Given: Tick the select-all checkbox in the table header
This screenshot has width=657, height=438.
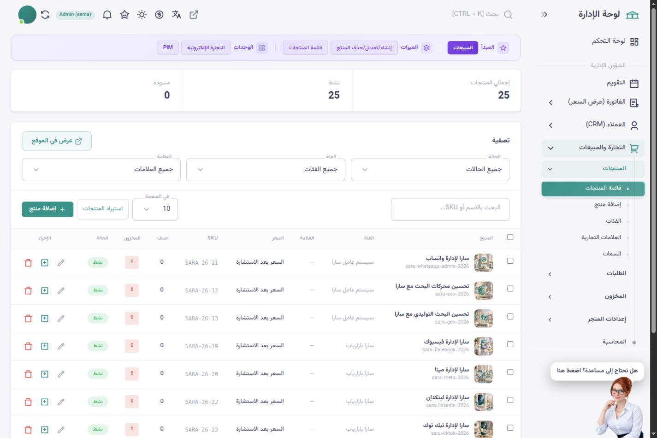Looking at the screenshot, I should pos(510,237).
